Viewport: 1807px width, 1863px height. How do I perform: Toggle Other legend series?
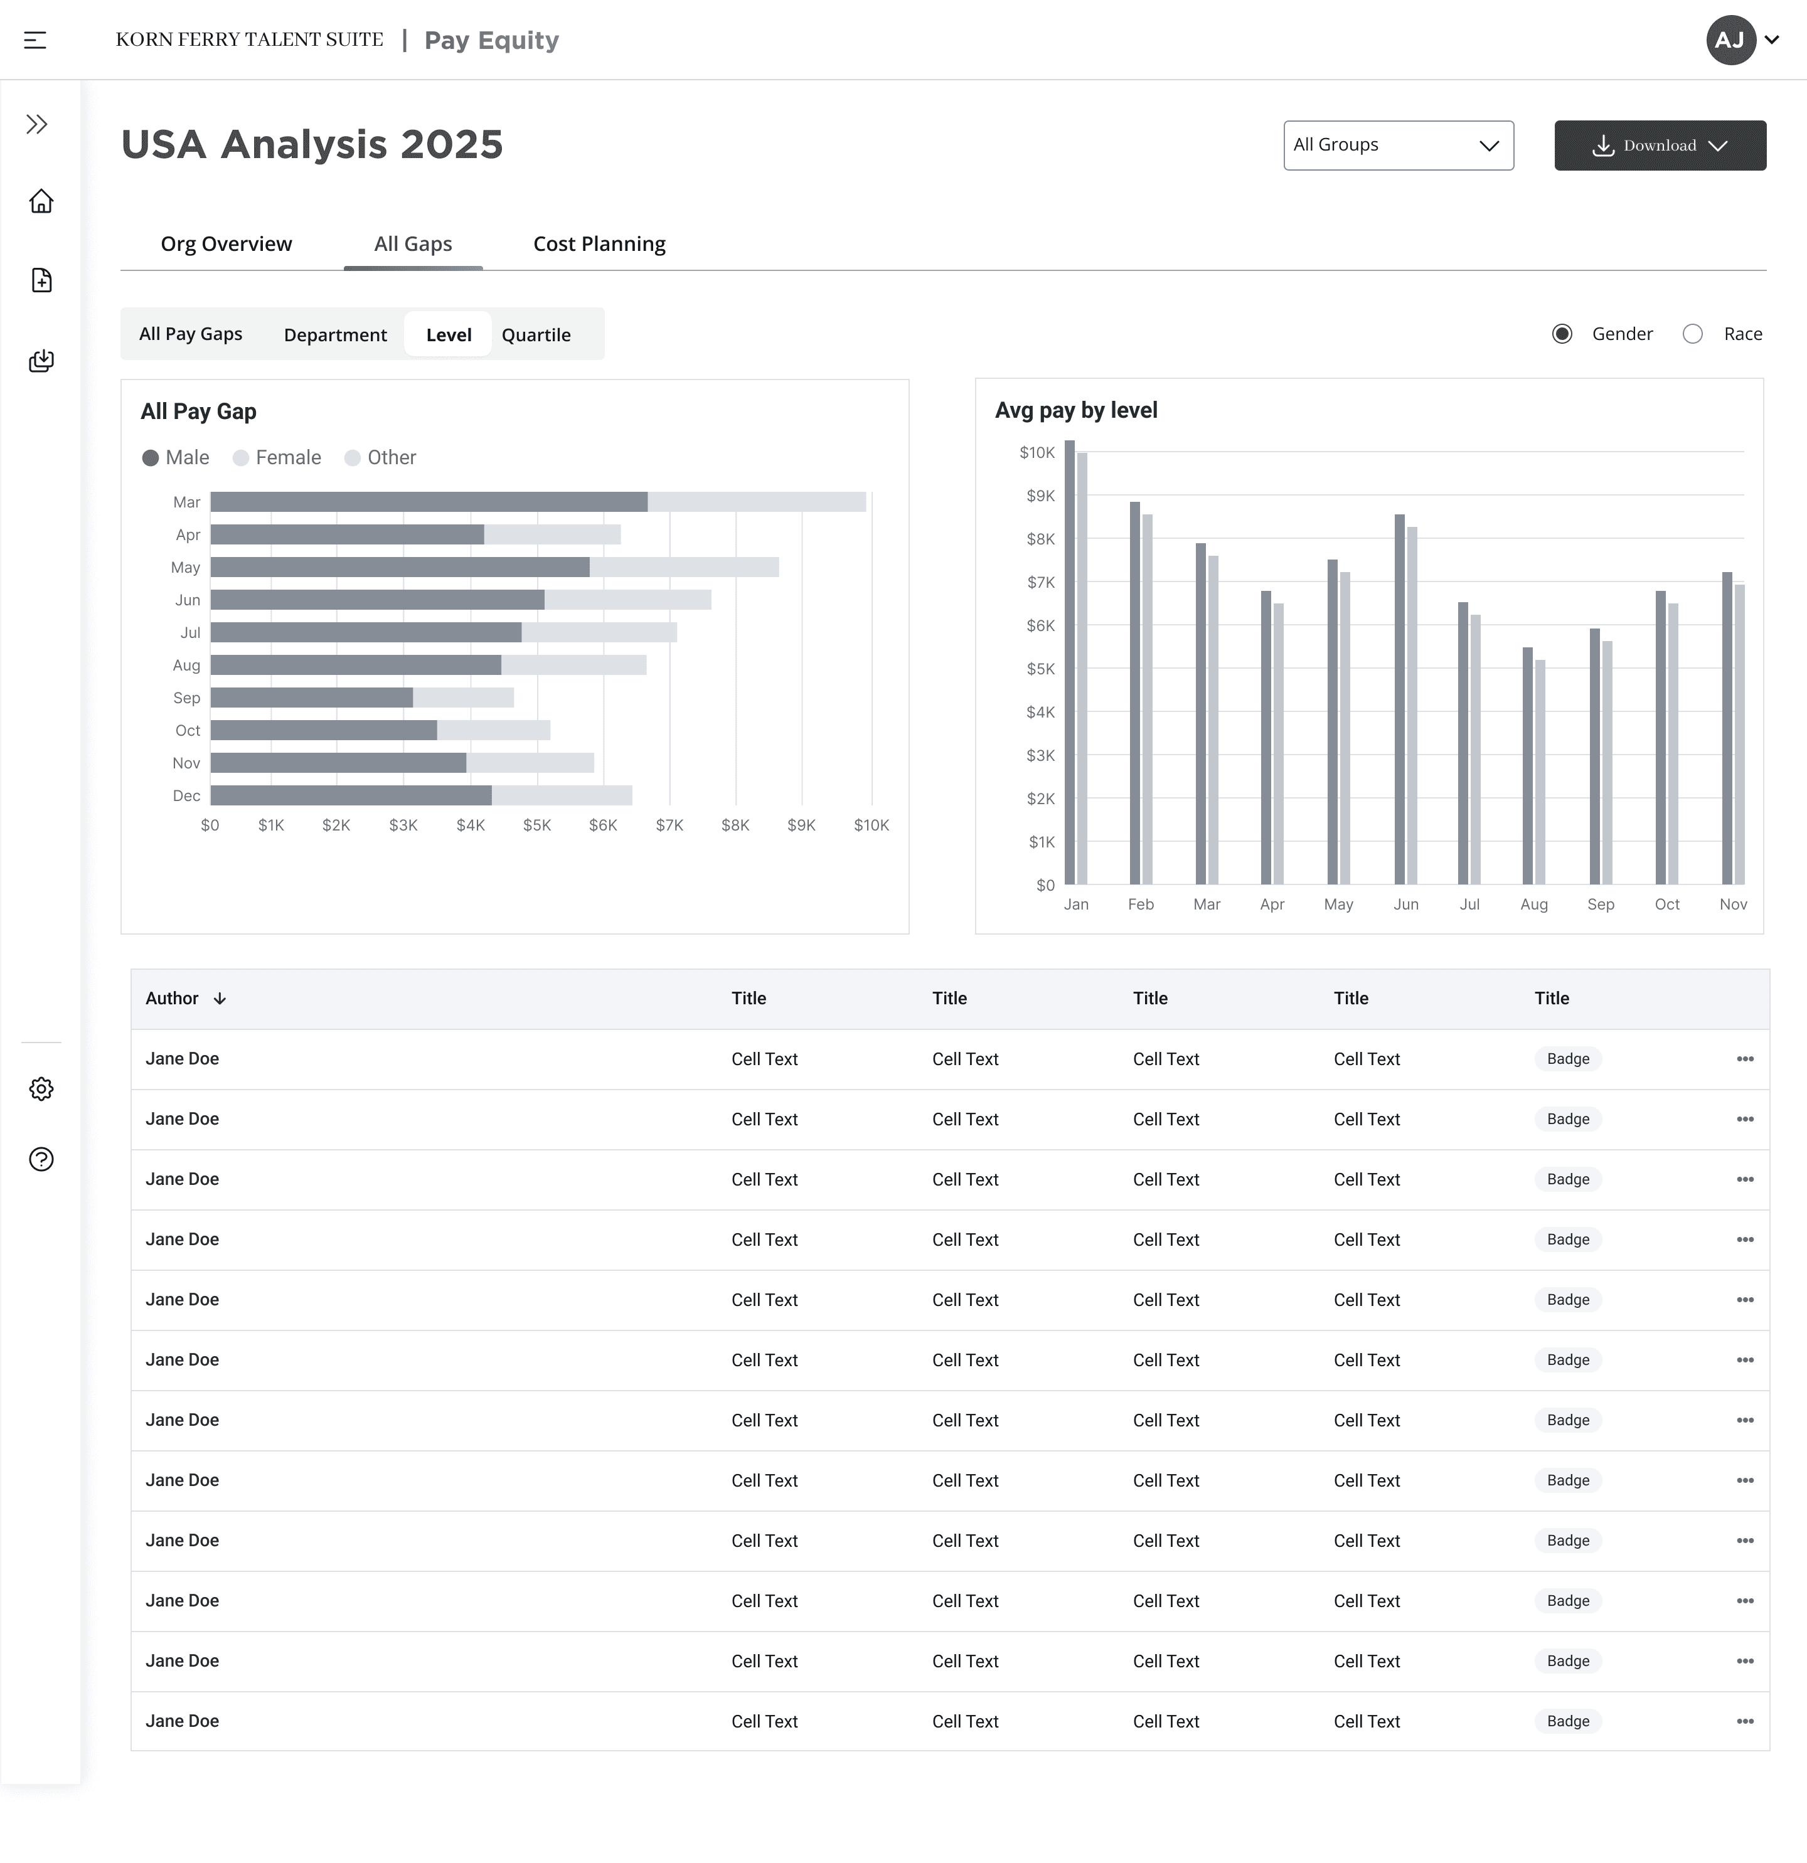[380, 458]
